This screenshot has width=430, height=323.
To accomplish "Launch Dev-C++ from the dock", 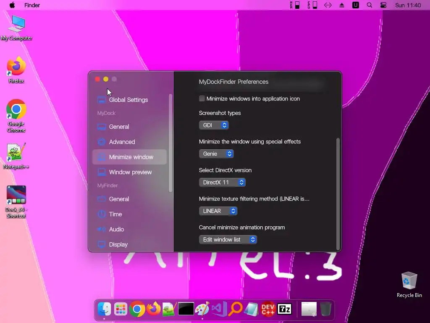I will (x=268, y=309).
